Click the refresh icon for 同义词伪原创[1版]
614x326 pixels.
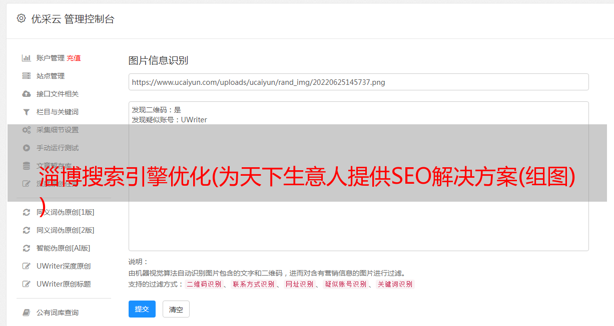click(x=27, y=212)
